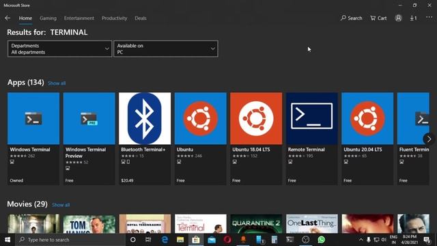Go back with the back arrow
This screenshot has height=246, width=437.
pyautogui.click(x=8, y=18)
